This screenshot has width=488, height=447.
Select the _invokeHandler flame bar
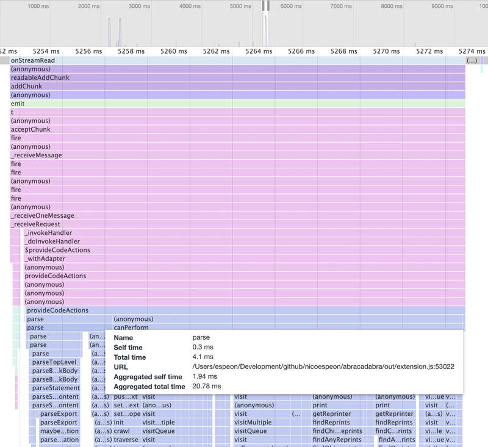245,233
